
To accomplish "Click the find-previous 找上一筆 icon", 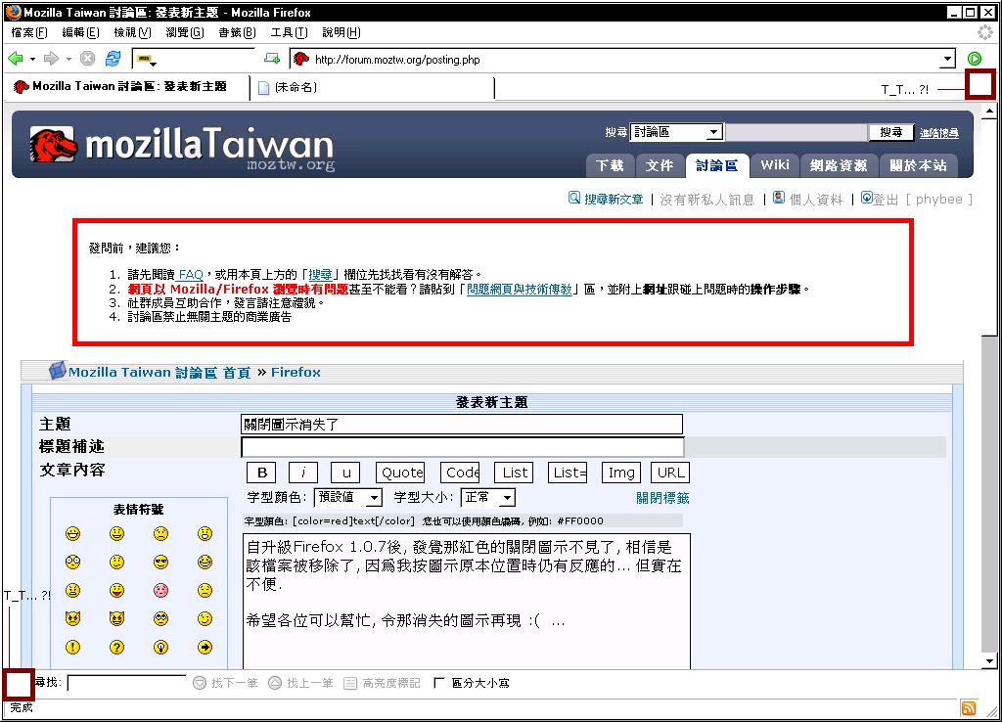I will (x=275, y=683).
